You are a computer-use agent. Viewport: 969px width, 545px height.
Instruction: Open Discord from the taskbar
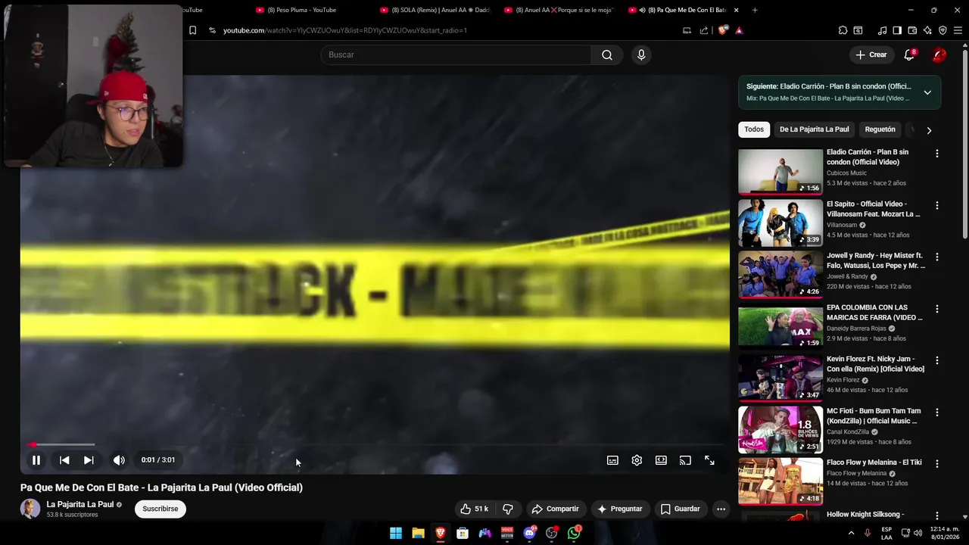coord(529,533)
